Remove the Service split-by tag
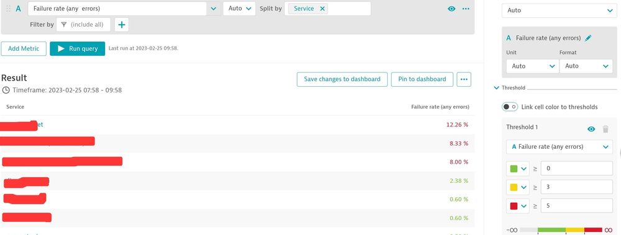 tap(323, 9)
